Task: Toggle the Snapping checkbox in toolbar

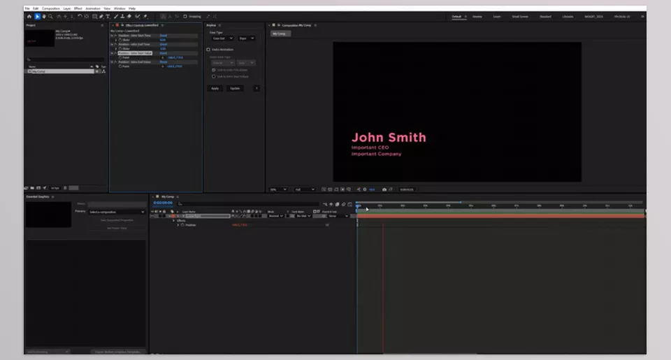Action: pyautogui.click(x=185, y=17)
